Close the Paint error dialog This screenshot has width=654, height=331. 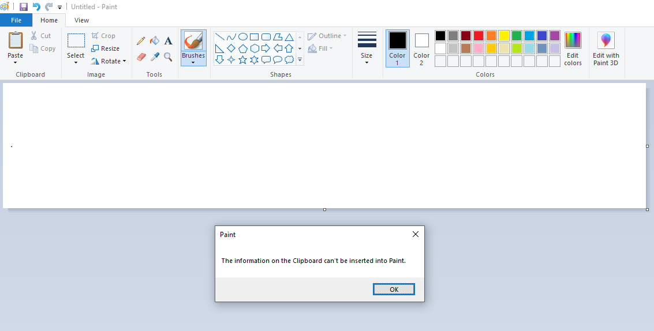(x=416, y=234)
